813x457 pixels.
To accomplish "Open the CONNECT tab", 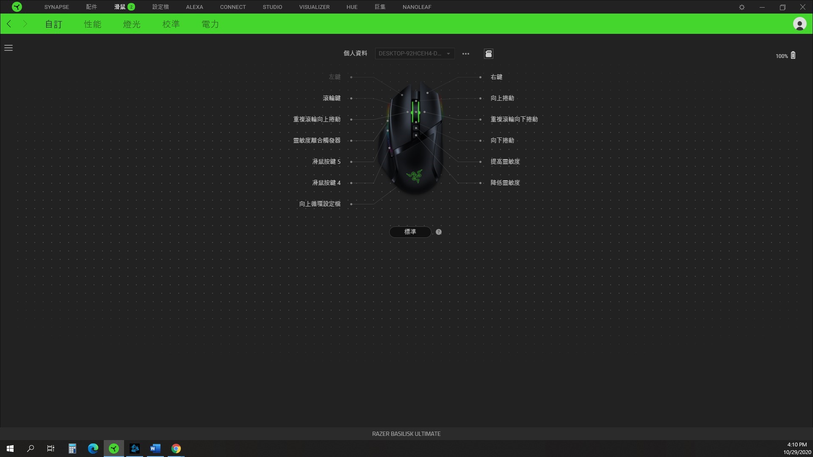I will (233, 7).
